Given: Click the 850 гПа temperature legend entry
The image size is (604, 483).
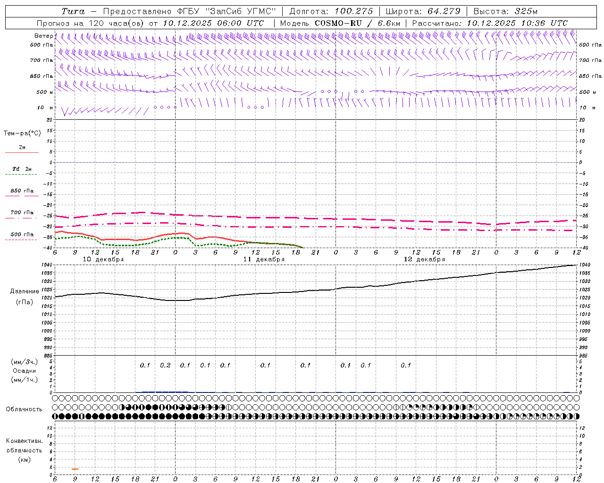Looking at the screenshot, I should pos(22,193).
